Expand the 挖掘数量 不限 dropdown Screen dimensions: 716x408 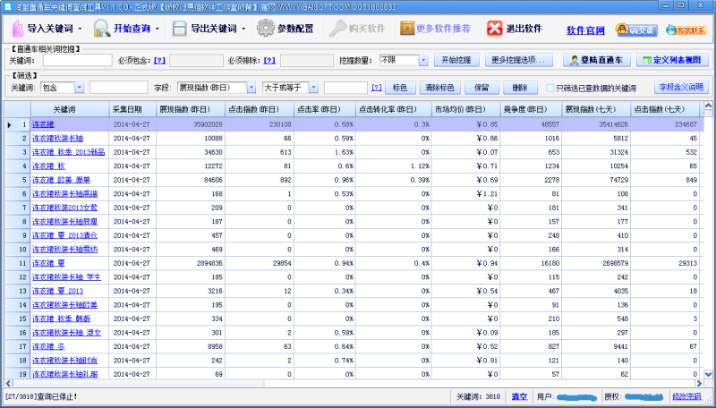(423, 61)
